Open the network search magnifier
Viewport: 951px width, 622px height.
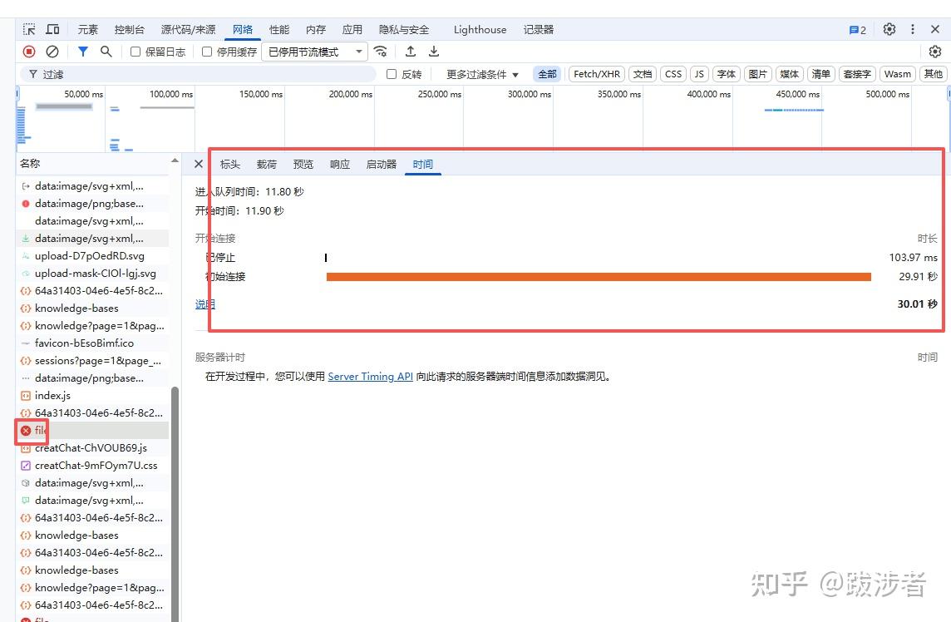tap(106, 52)
